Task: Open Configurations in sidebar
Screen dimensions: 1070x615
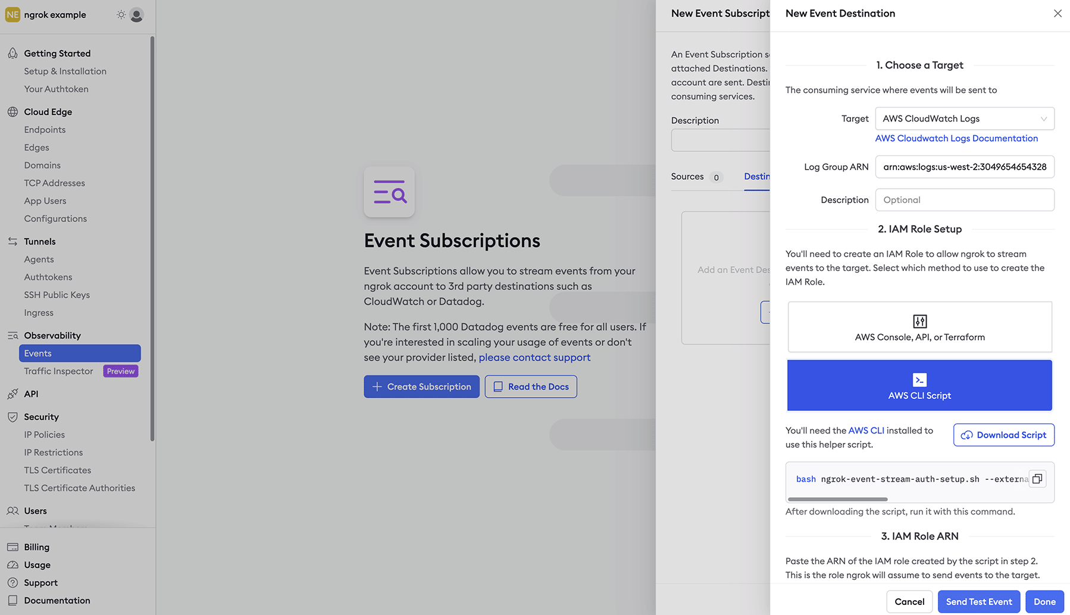Action: [55, 218]
